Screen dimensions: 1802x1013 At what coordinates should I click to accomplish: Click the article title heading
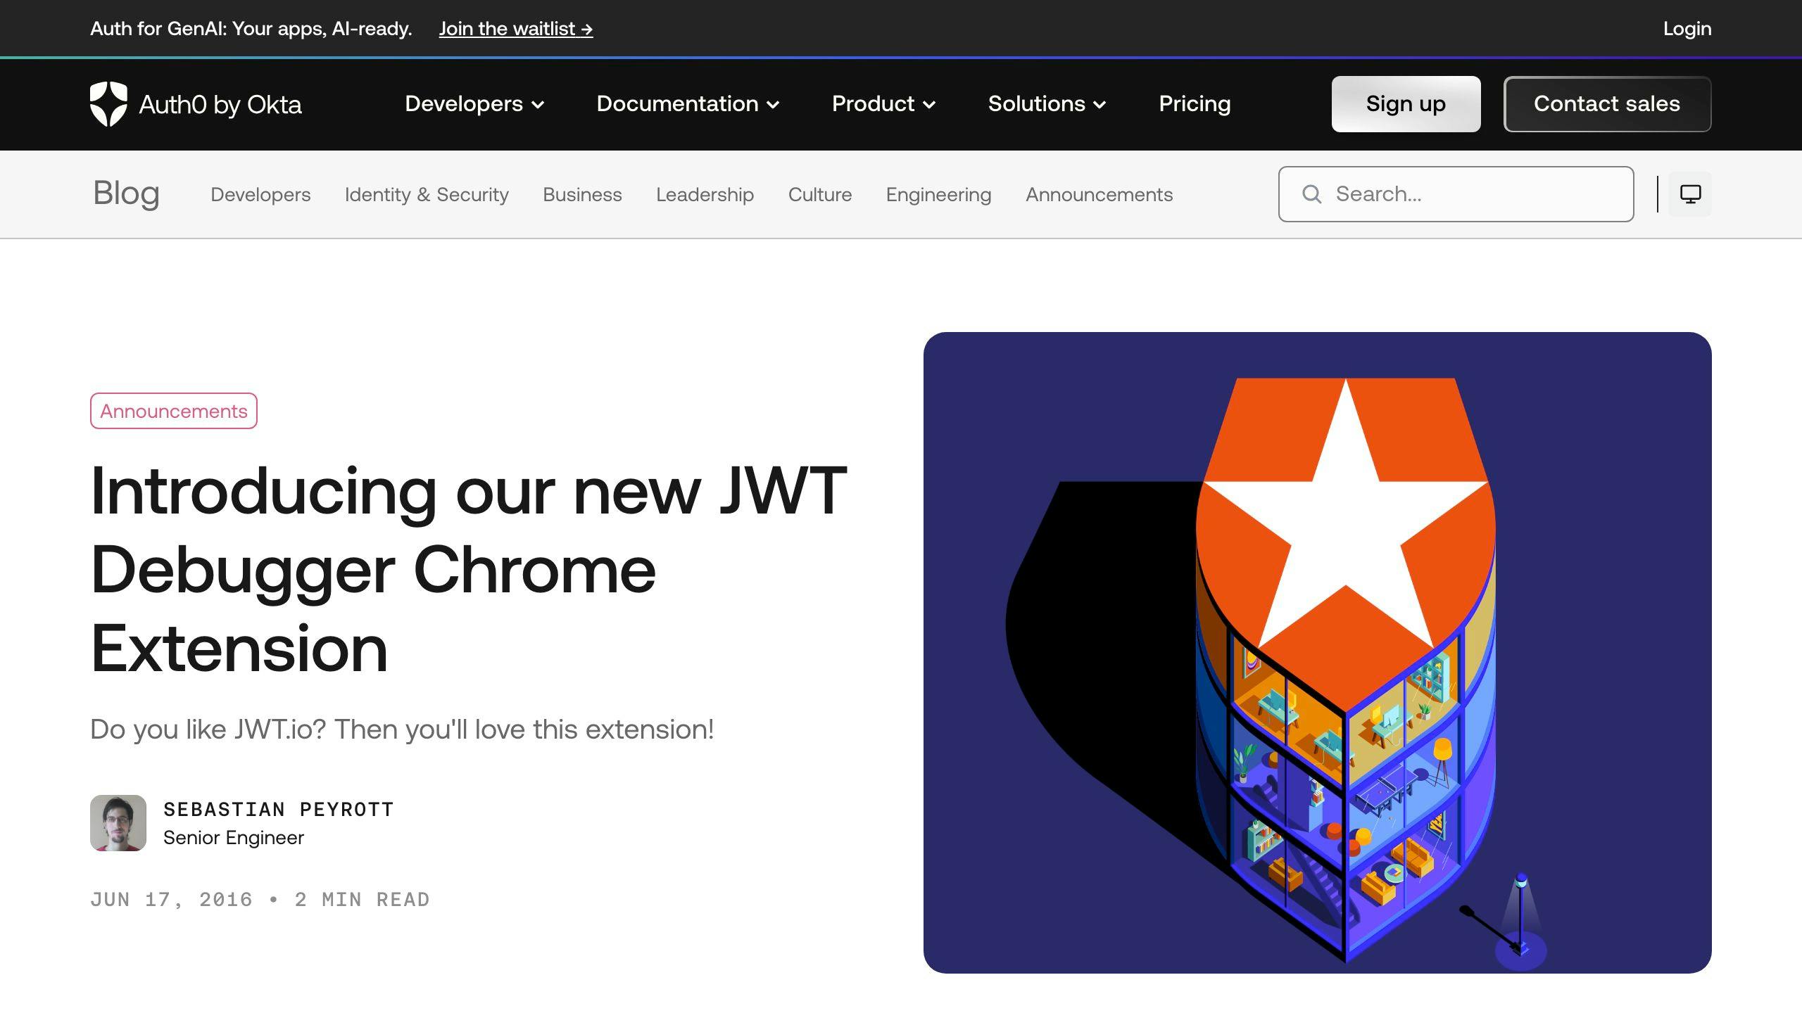coord(469,569)
